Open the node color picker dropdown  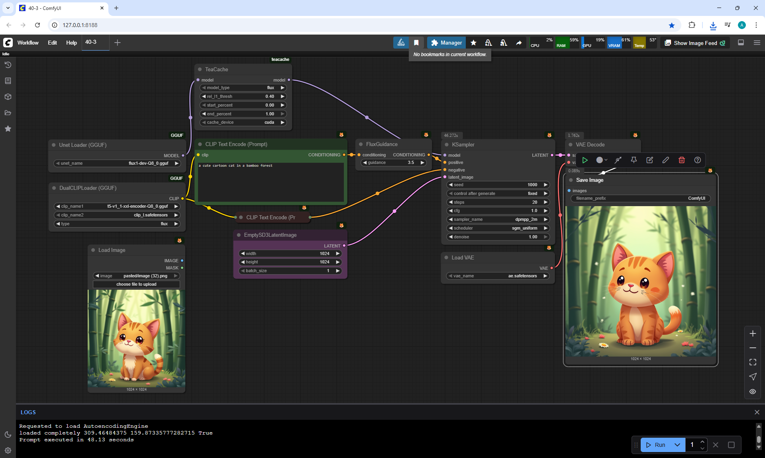(601, 160)
